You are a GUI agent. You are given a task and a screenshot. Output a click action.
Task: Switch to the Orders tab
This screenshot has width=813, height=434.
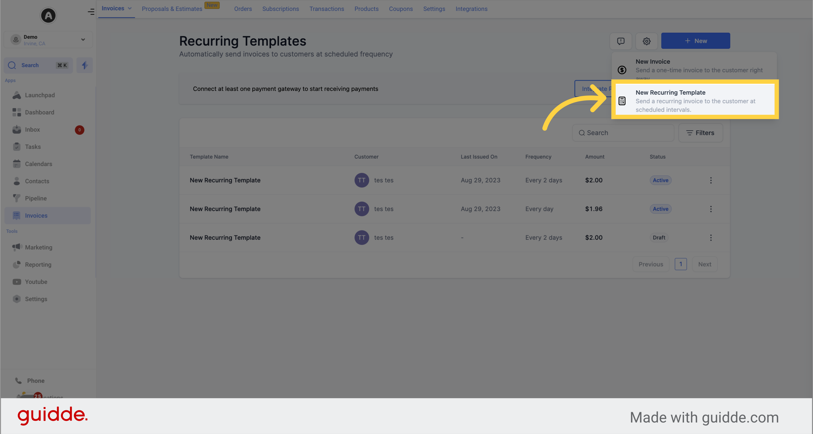pyautogui.click(x=243, y=9)
